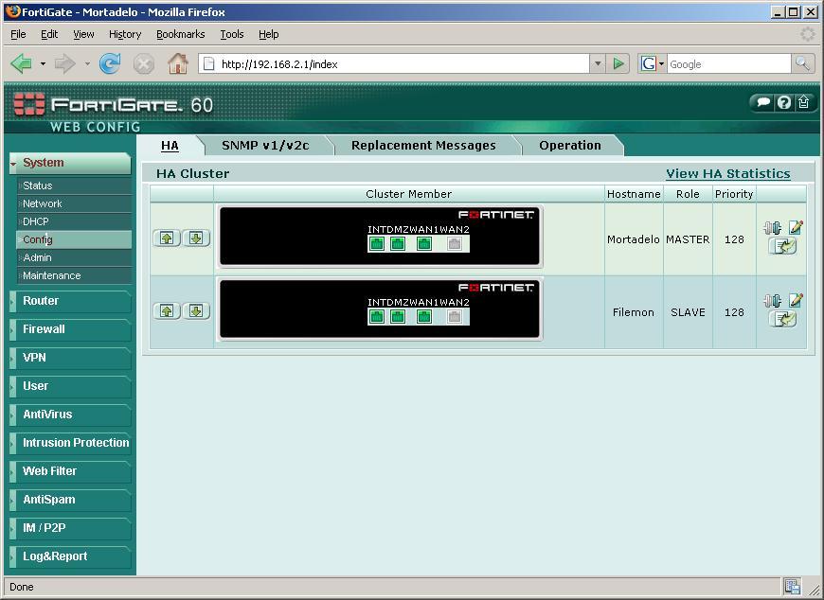The image size is (824, 600).
Task: Open the View menu
Action: (x=83, y=34)
